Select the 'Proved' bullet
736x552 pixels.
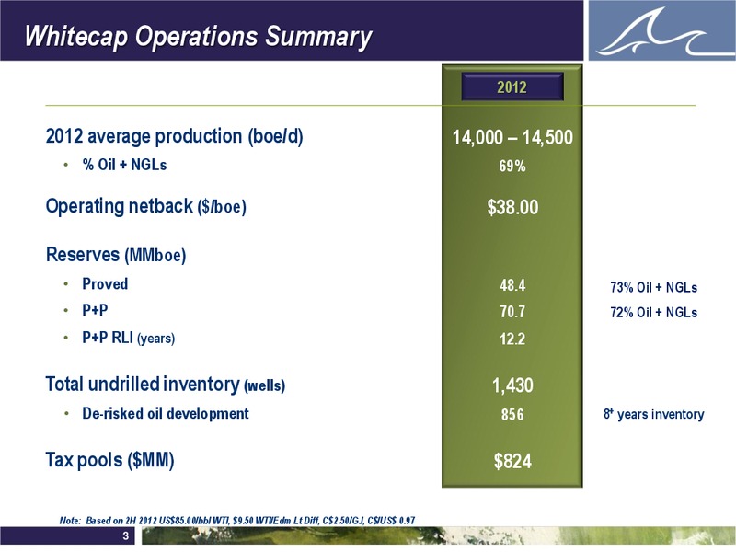pyautogui.click(x=105, y=284)
